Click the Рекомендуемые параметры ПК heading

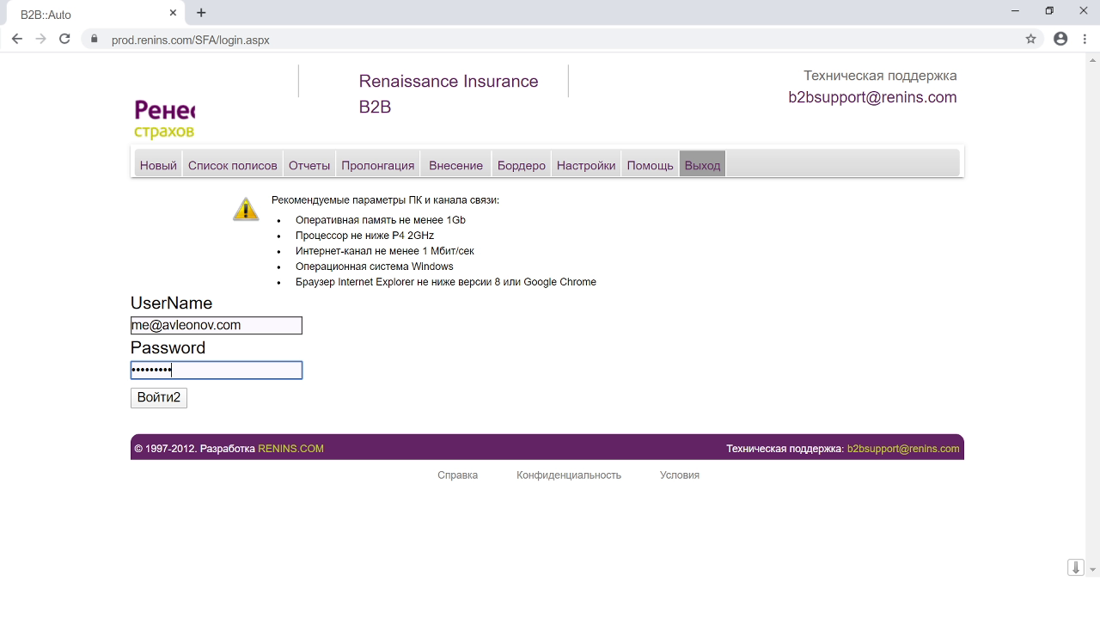click(x=385, y=200)
